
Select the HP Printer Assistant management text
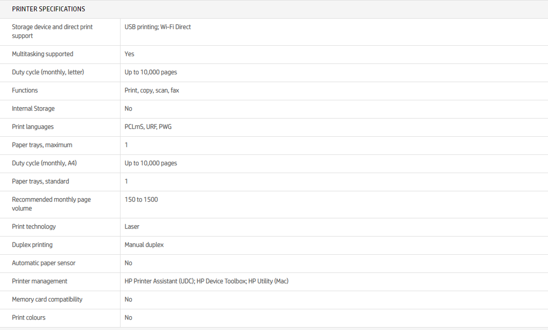(206, 281)
